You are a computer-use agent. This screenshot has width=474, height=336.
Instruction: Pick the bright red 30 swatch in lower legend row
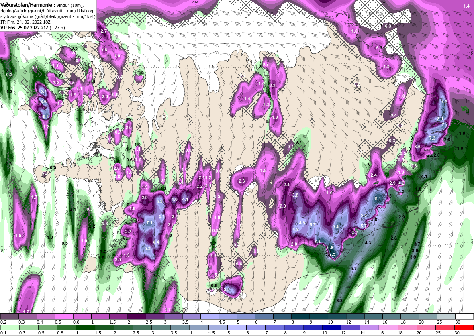pos(464,328)
